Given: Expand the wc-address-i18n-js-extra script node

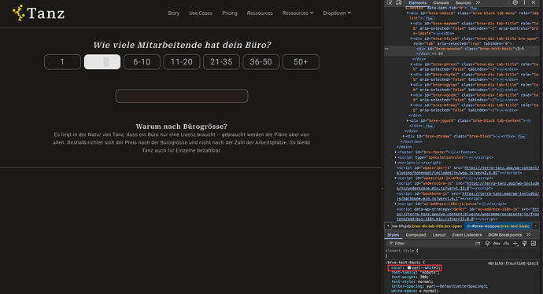Looking at the screenshot, I should (396, 204).
